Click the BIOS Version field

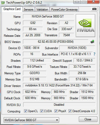coord(56,42)
